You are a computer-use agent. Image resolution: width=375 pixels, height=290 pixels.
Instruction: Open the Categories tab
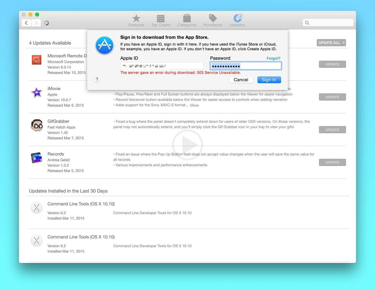pos(187,21)
